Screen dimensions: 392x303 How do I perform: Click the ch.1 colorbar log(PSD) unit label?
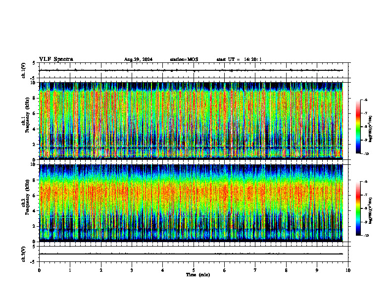(371, 129)
